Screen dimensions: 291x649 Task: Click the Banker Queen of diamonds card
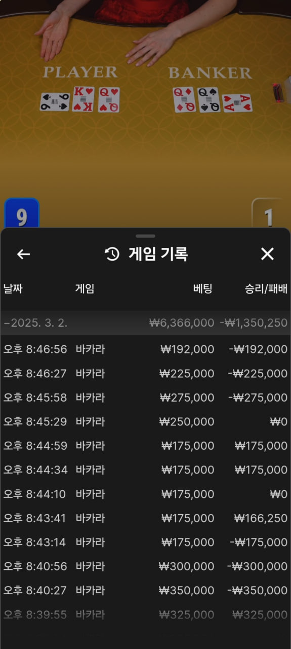click(184, 99)
